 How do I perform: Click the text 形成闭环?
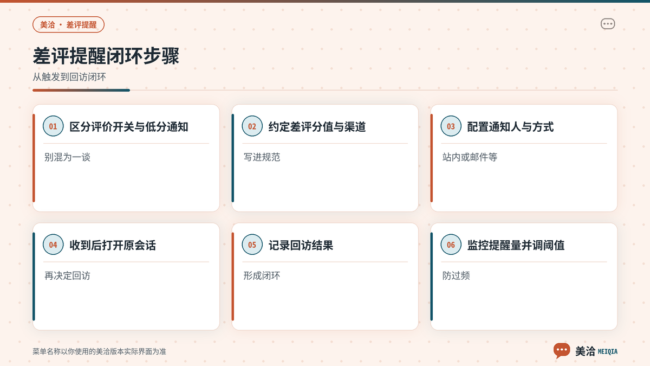[x=262, y=276]
